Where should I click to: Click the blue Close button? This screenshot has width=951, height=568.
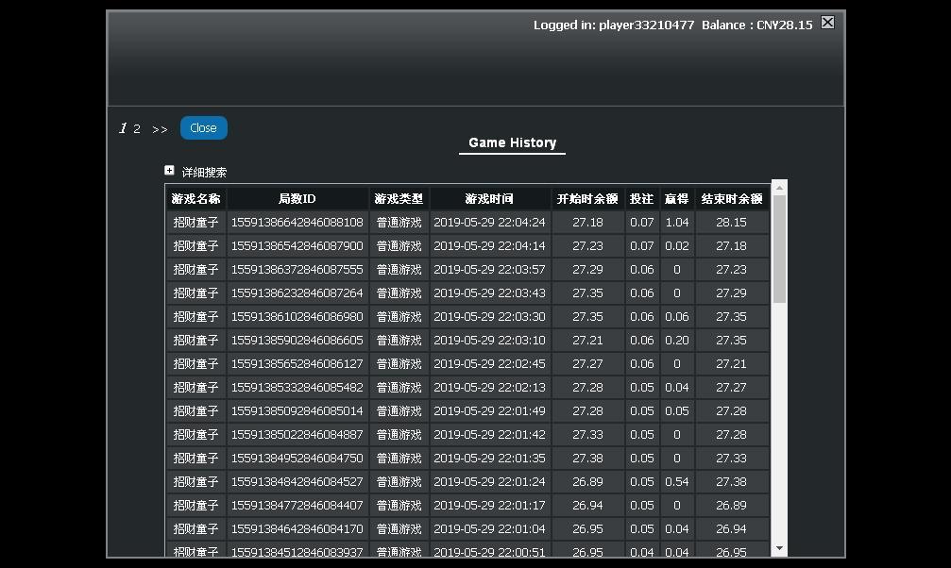(204, 128)
